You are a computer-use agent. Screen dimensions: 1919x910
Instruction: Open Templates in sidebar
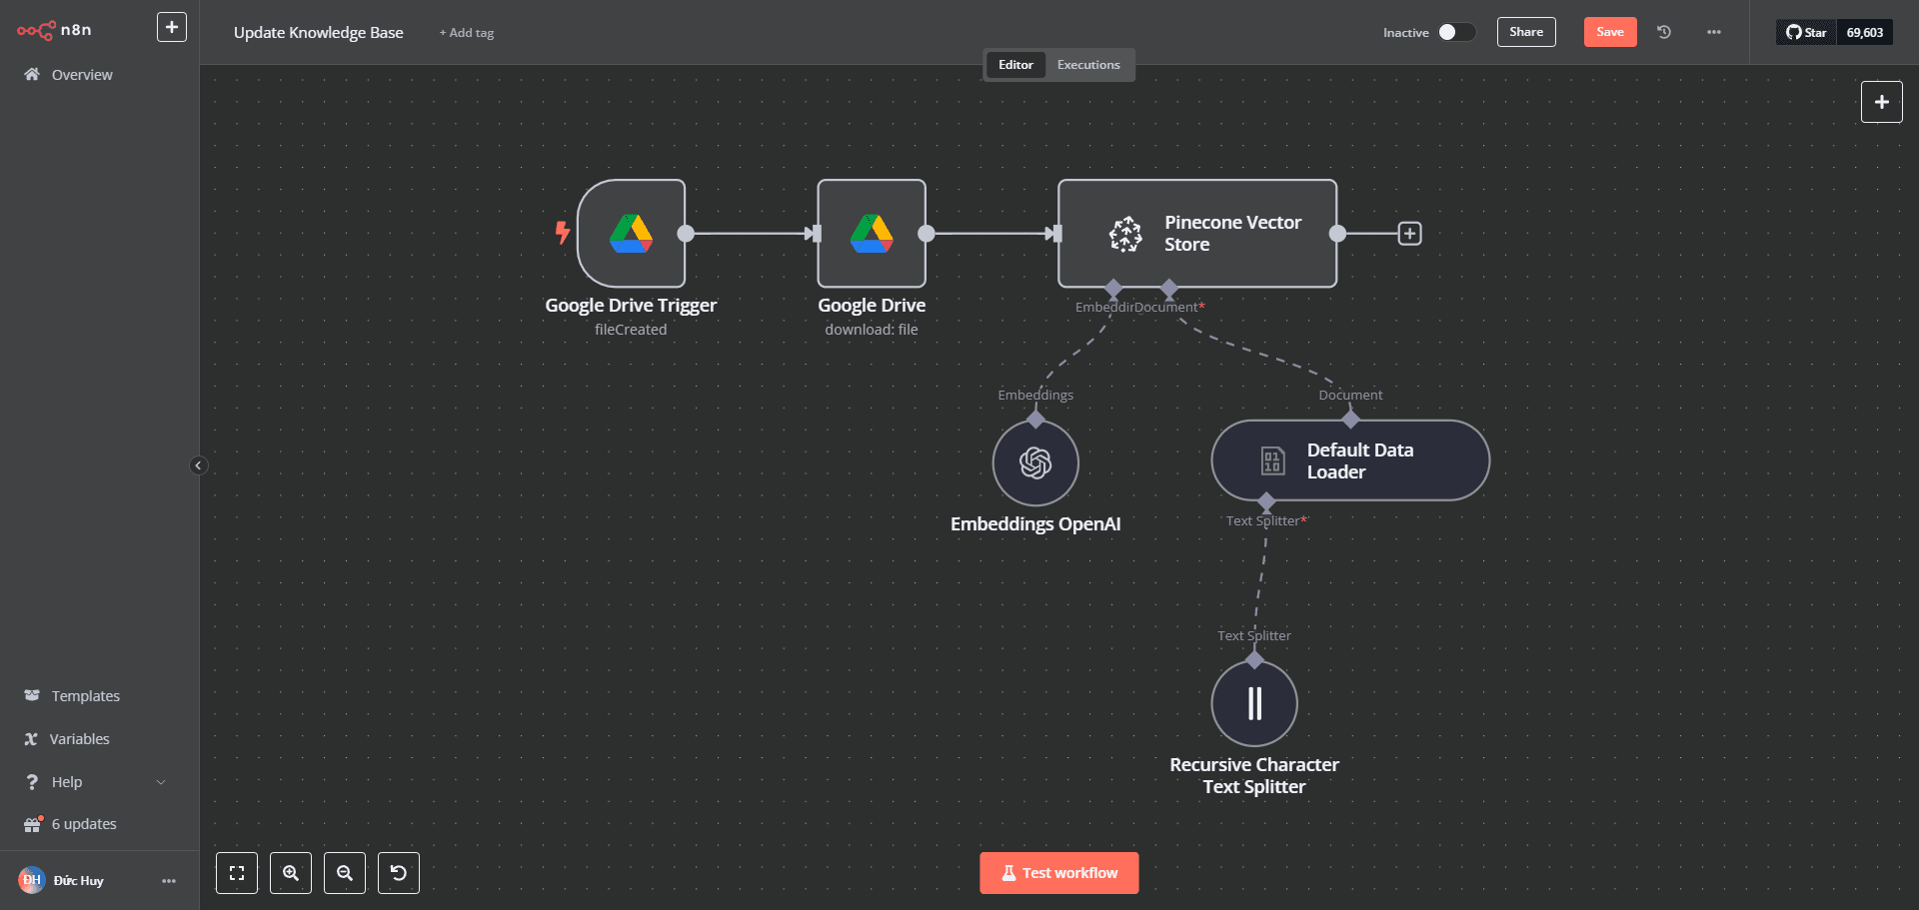[86, 696]
